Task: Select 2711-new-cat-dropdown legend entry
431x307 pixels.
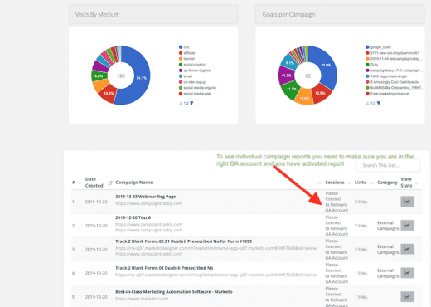Action: 392,53
